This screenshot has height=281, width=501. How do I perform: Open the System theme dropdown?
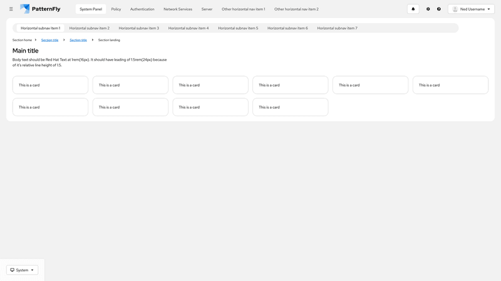pos(23,270)
